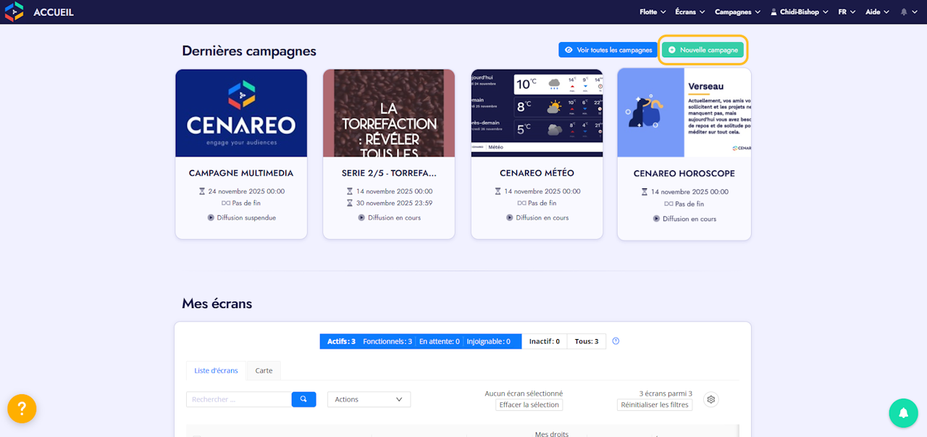Click the SERIE 2/5 - TORREFA... title

coord(389,173)
